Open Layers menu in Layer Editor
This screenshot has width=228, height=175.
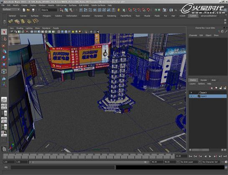point(192,84)
